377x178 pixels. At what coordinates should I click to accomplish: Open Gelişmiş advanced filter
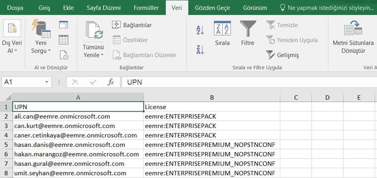[283, 55]
